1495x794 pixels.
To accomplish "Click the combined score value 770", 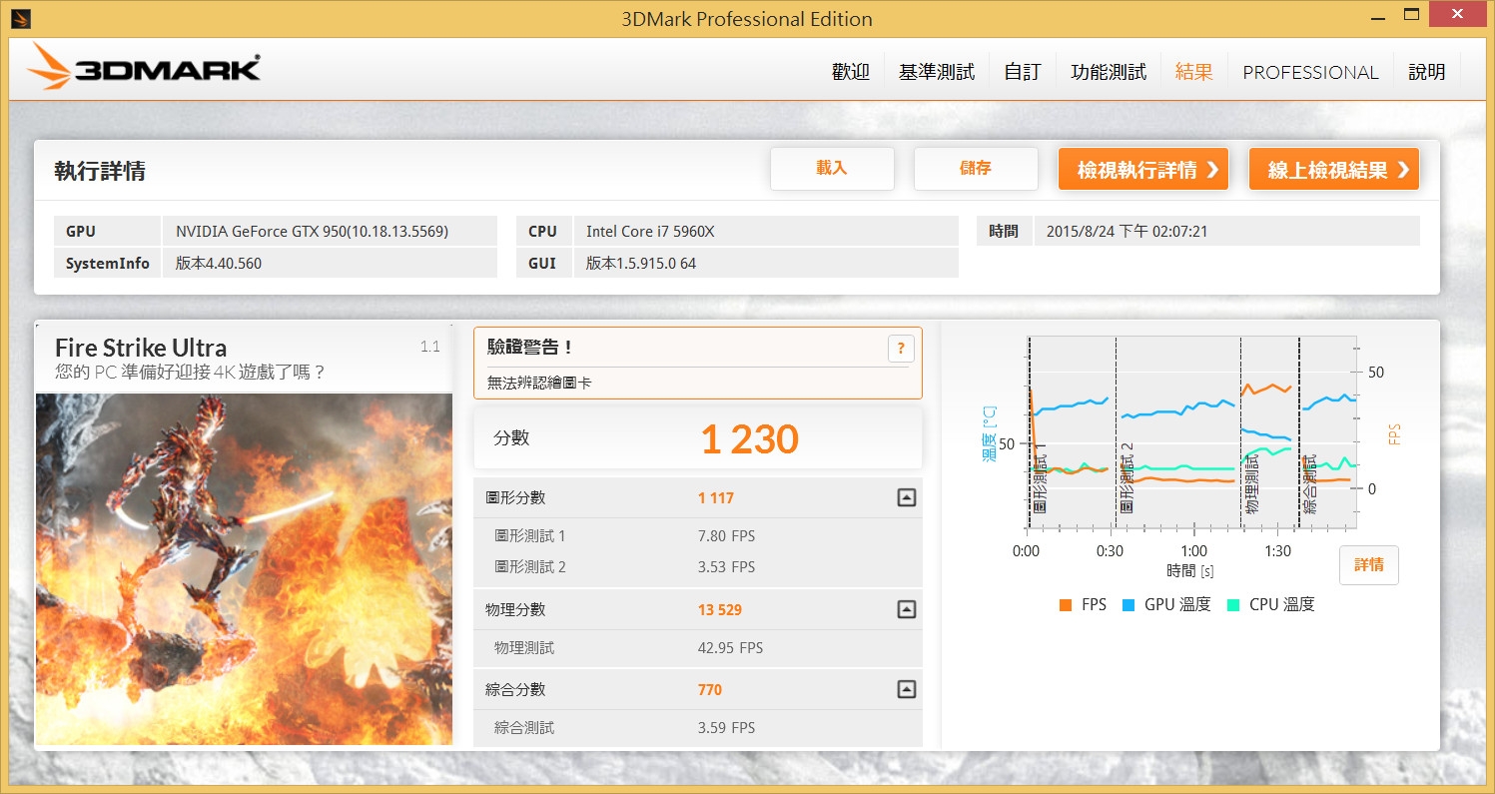I will click(x=710, y=690).
